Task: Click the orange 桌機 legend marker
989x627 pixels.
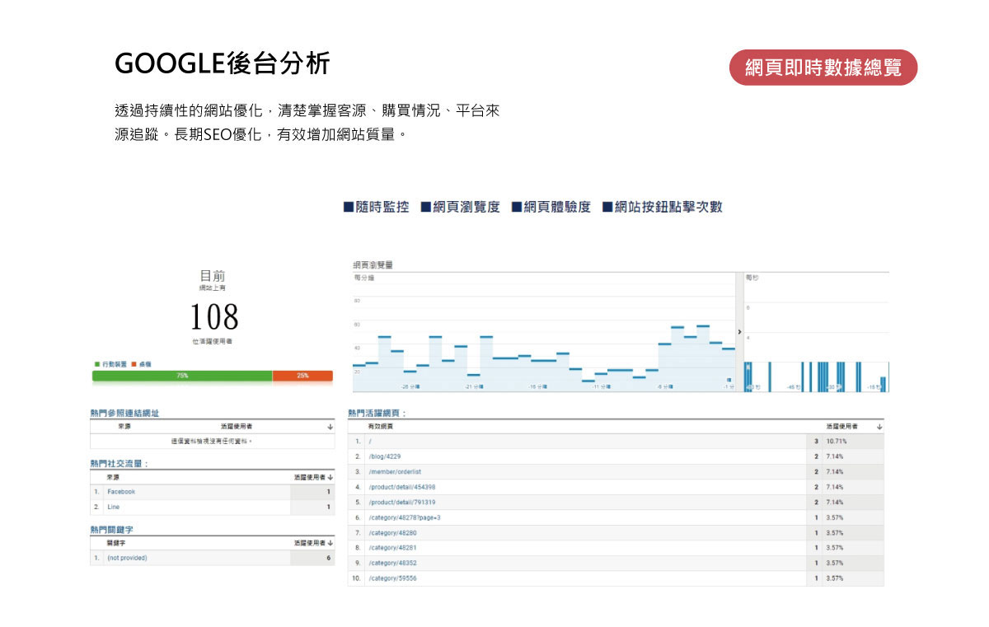Action: 134,363
